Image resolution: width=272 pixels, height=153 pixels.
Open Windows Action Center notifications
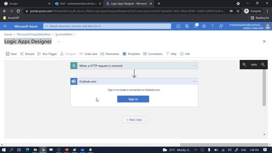[265, 150]
